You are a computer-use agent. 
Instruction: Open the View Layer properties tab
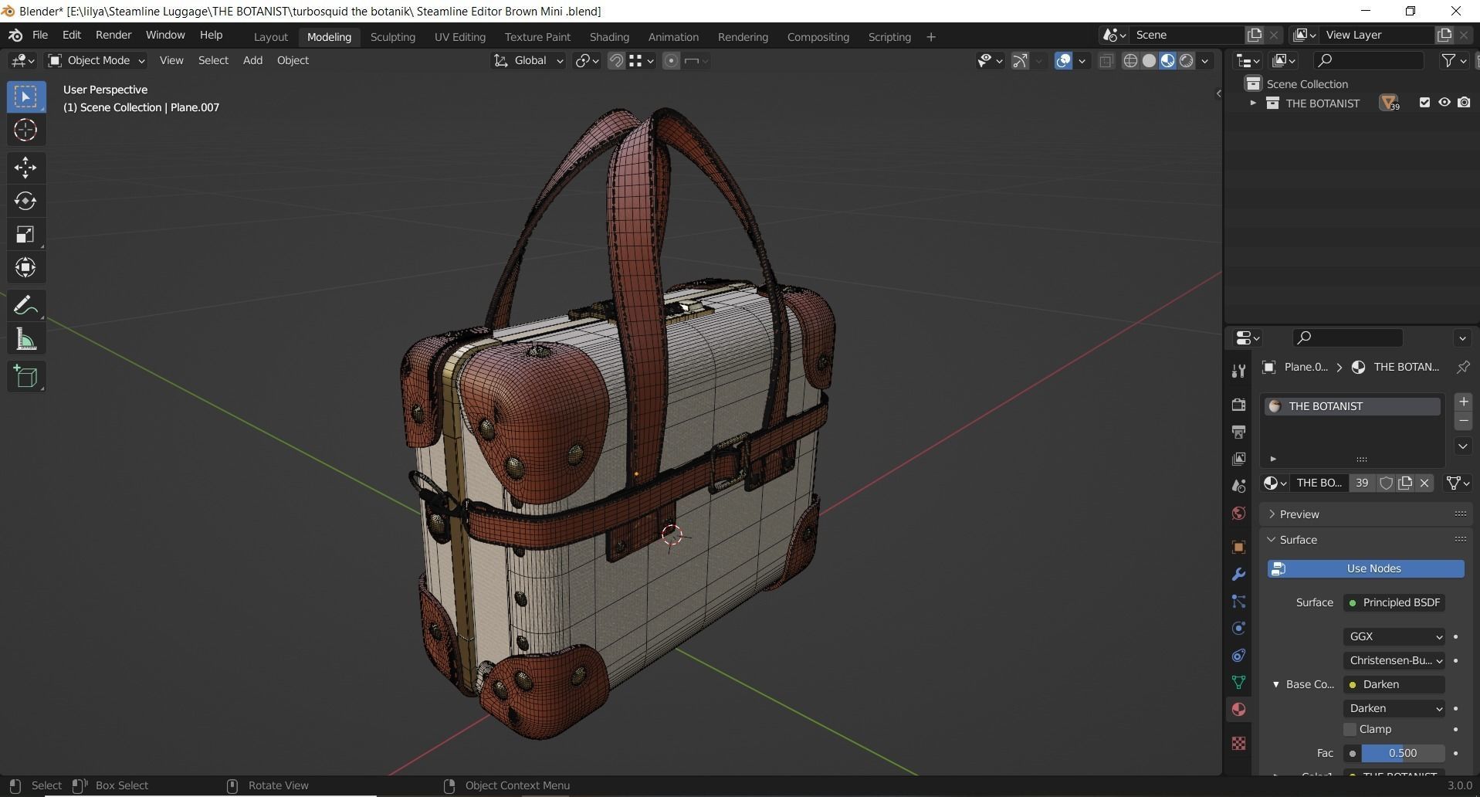pos(1238,459)
